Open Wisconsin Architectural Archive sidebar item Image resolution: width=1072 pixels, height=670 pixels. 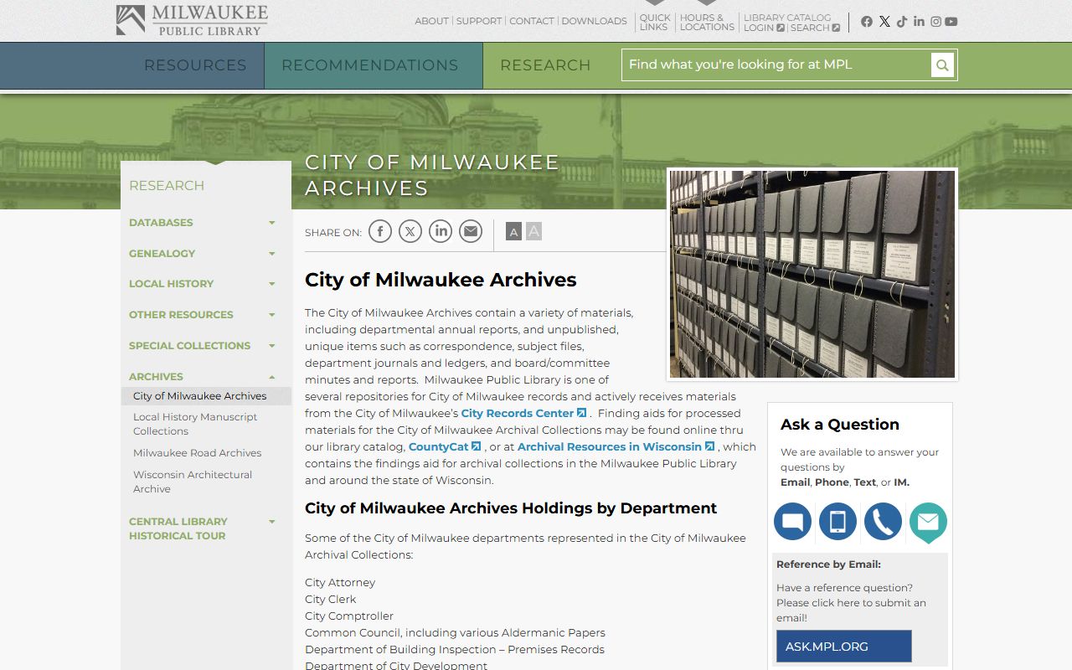(x=193, y=482)
